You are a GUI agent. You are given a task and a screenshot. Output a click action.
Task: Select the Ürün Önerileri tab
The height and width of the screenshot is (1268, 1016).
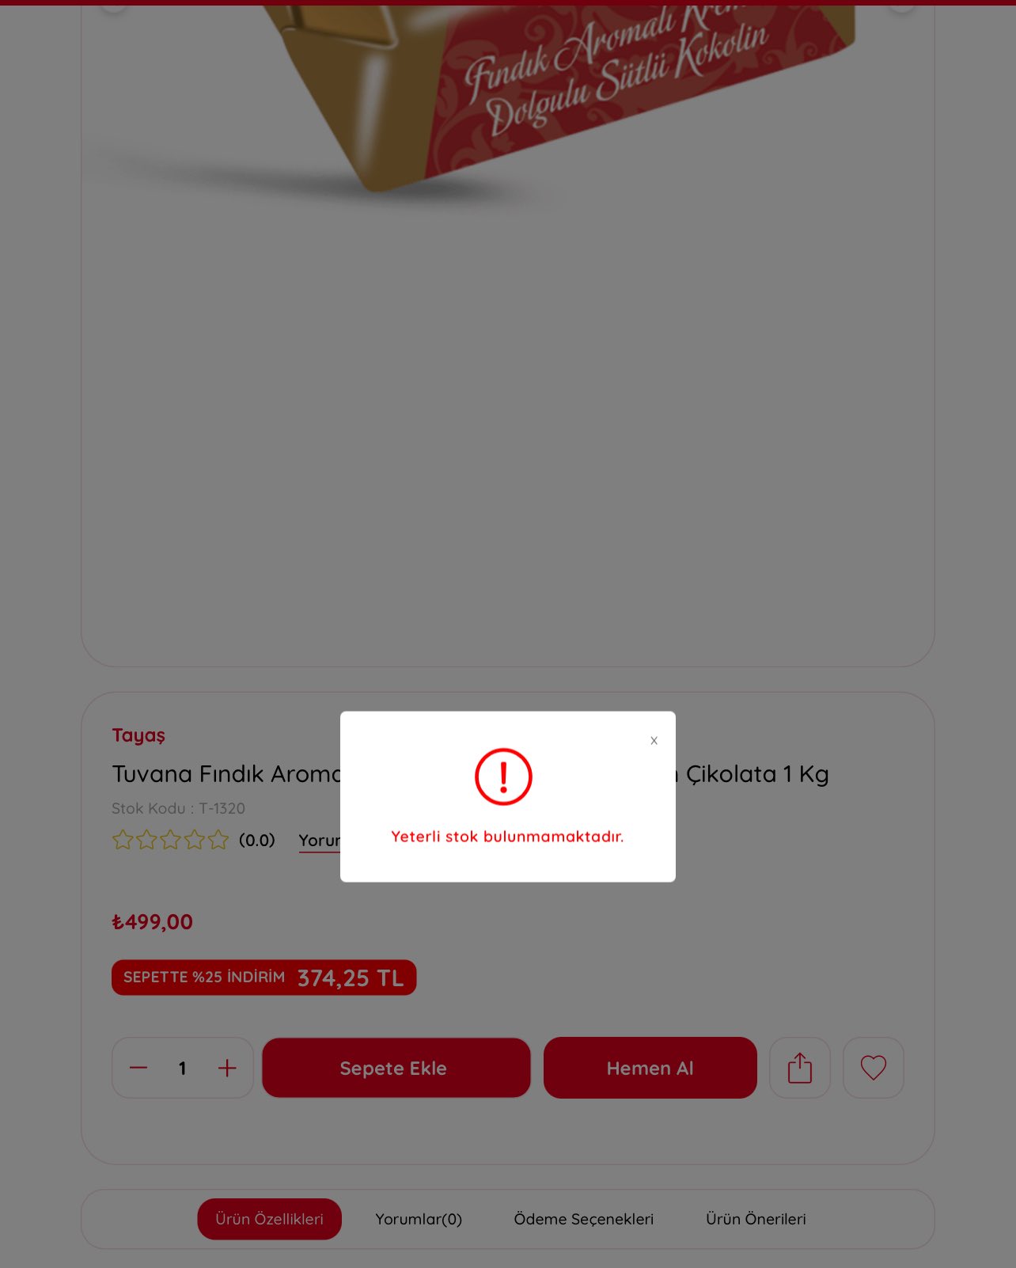pos(756,1219)
